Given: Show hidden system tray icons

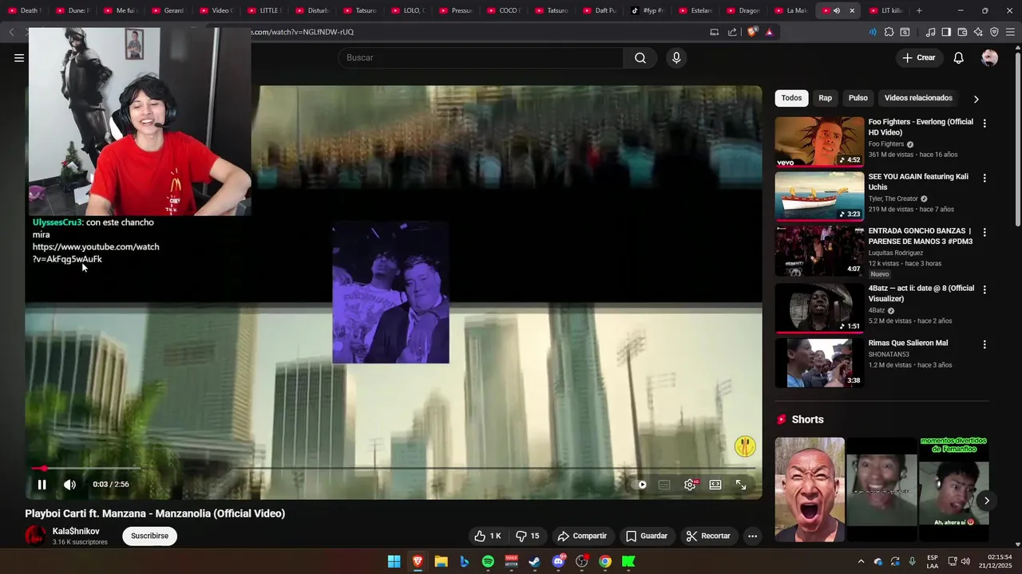Looking at the screenshot, I should [861, 561].
